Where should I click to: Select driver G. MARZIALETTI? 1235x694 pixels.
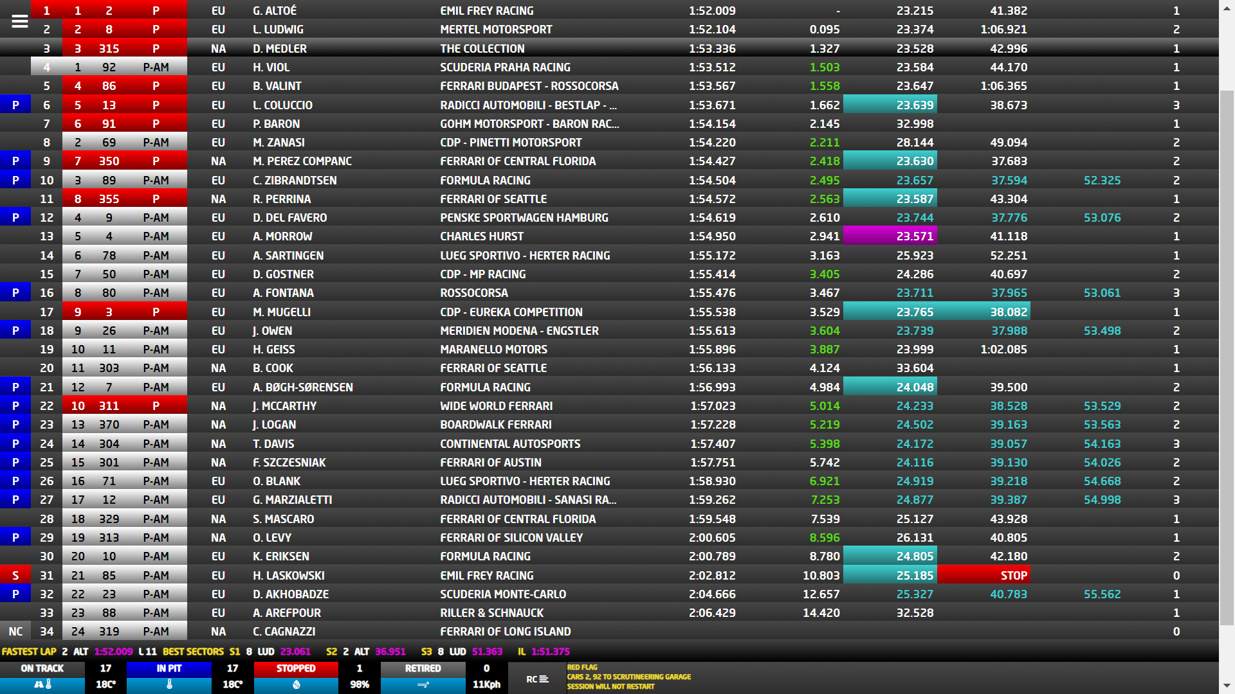pyautogui.click(x=293, y=499)
